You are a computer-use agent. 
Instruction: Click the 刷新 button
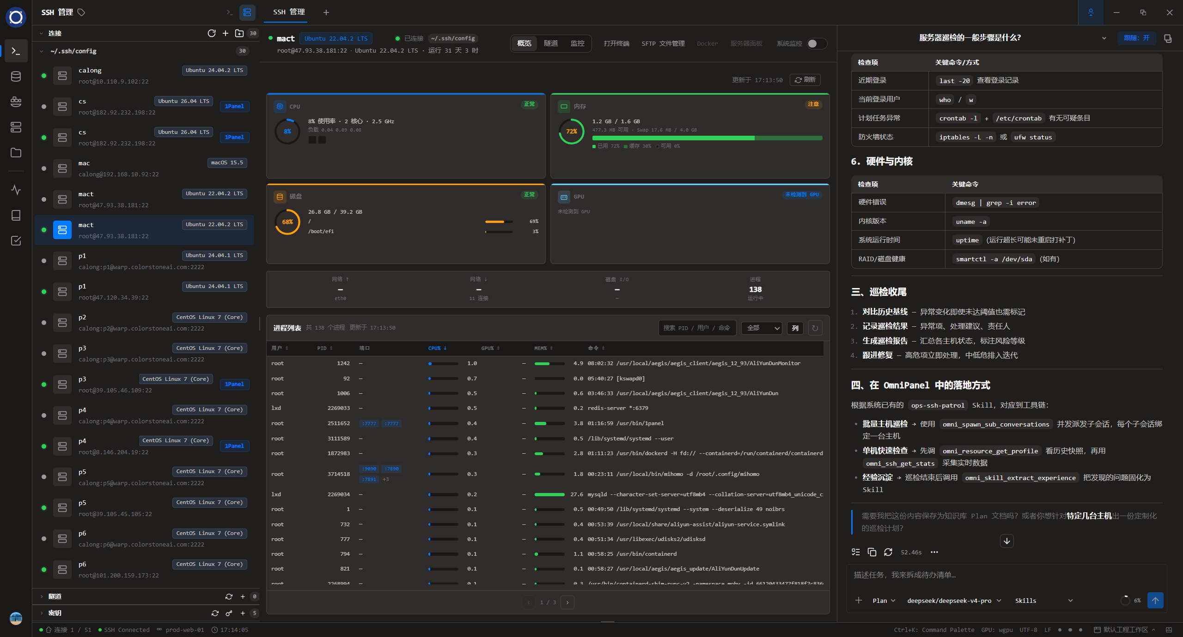[805, 80]
